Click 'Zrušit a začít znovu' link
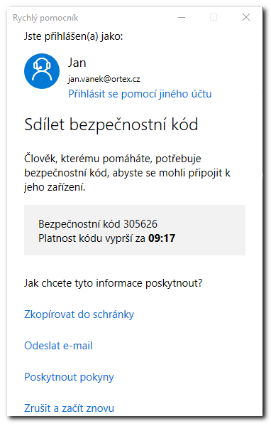The image size is (271, 424). click(69, 408)
